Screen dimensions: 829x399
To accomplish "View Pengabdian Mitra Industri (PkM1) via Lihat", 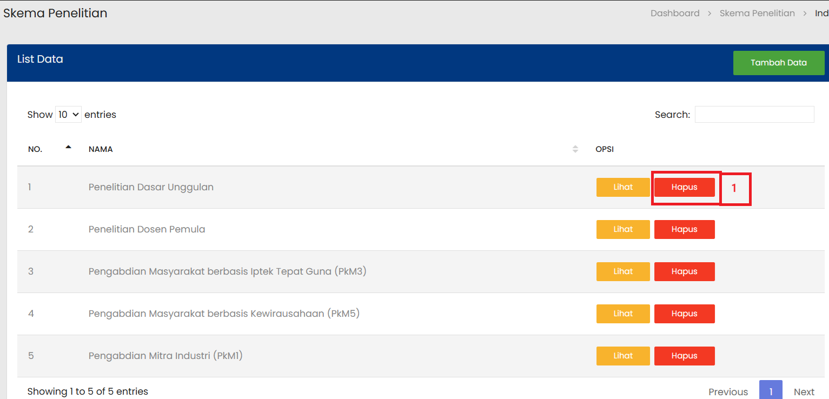I will tap(623, 356).
